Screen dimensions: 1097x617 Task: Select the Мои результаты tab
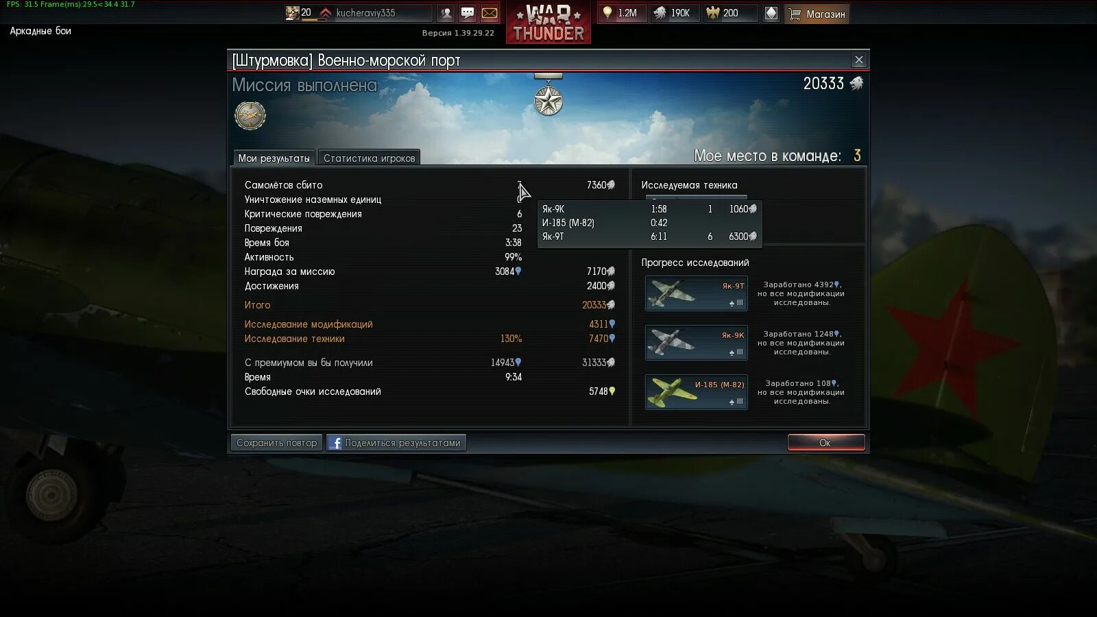pyautogui.click(x=274, y=158)
